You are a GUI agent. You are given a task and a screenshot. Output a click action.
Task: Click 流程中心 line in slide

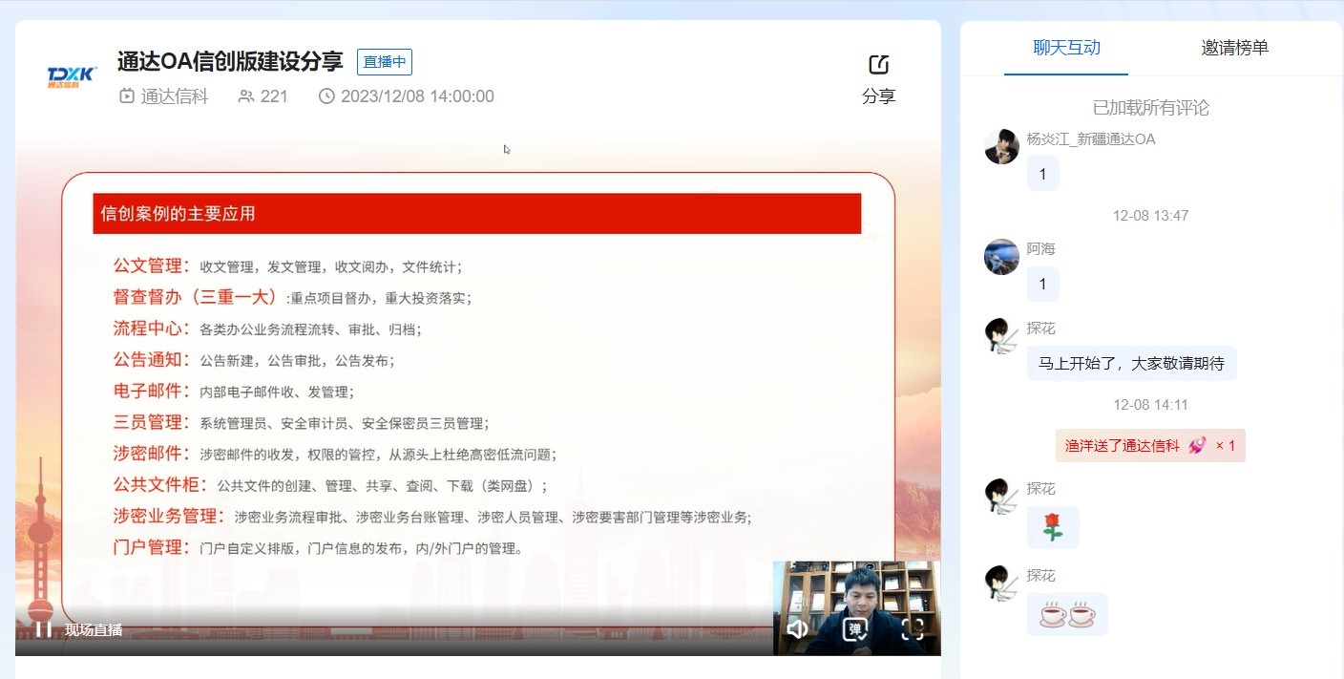point(266,329)
